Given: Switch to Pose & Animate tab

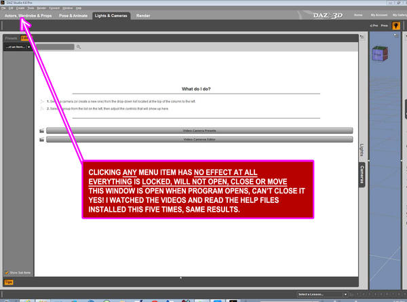Looking at the screenshot, I should pyautogui.click(x=73, y=16).
